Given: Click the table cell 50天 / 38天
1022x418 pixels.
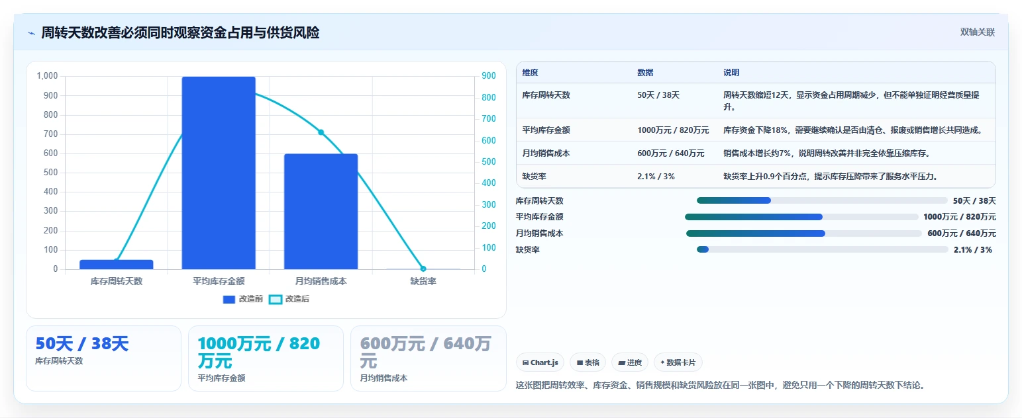Looking at the screenshot, I should (x=658, y=95).
